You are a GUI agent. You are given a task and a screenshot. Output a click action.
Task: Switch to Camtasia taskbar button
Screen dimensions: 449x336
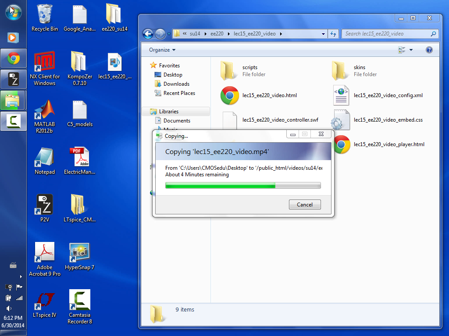(13, 121)
